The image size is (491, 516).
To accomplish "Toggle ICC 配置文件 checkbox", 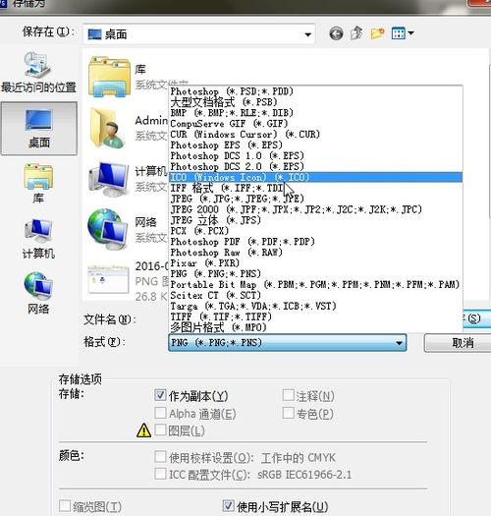I will click(160, 474).
